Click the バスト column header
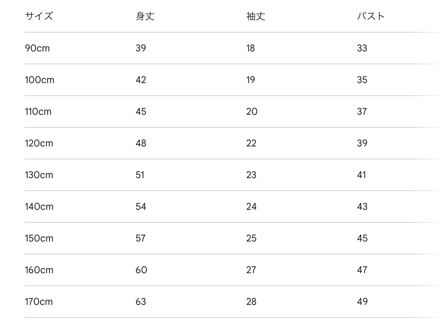The height and width of the screenshot is (324, 444). [371, 16]
